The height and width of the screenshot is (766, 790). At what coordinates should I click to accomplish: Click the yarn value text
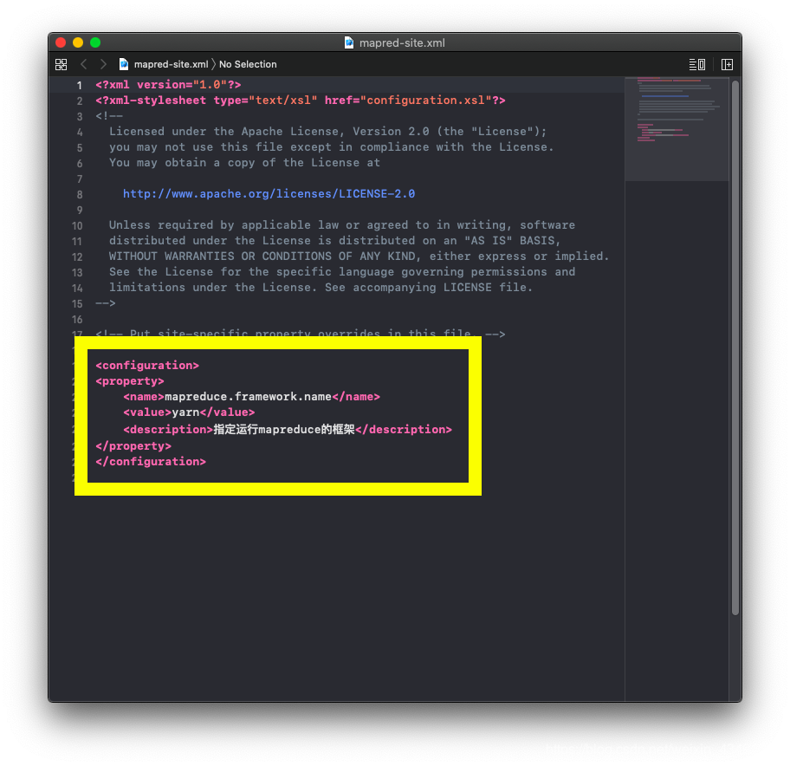pos(185,412)
